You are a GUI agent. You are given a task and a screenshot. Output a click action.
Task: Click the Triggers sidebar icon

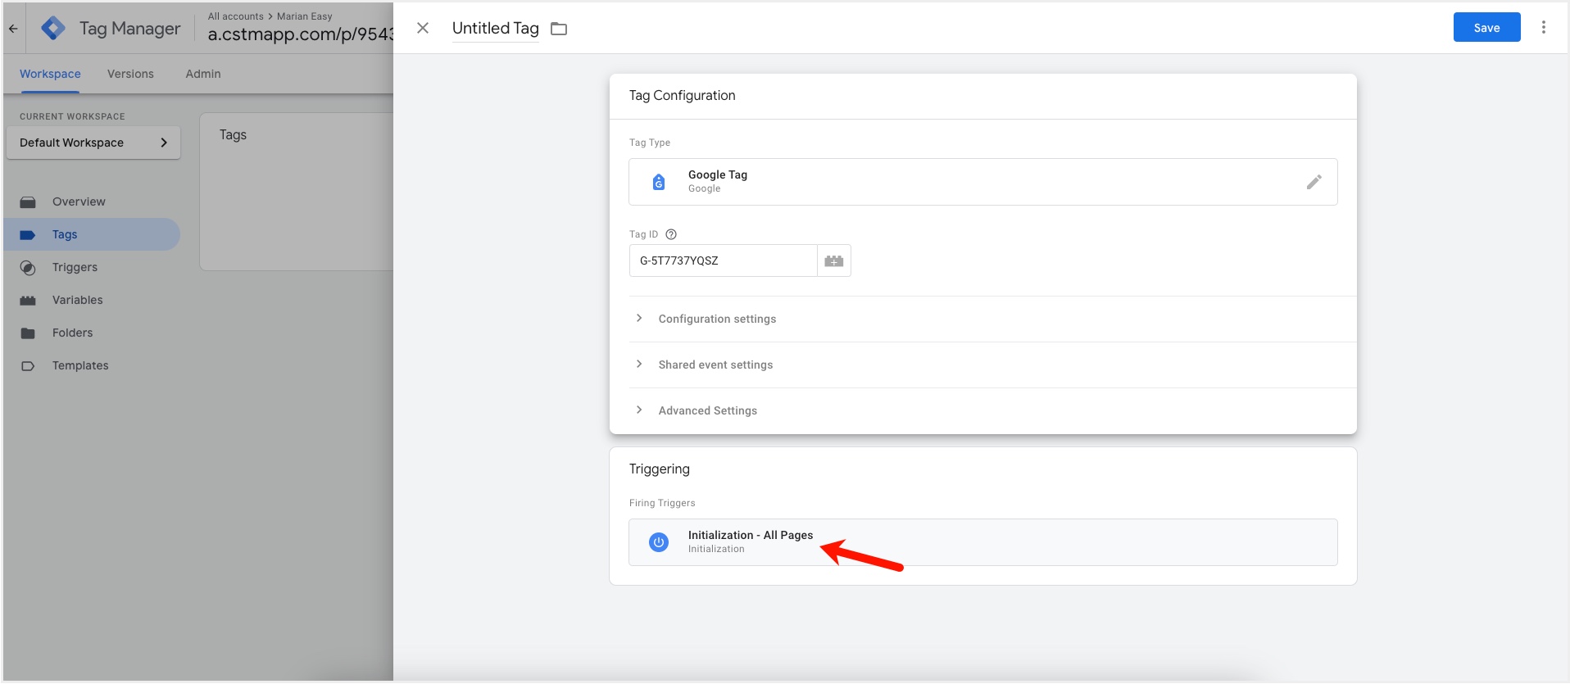coord(28,267)
